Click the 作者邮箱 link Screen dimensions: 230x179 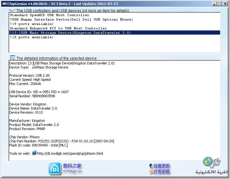tap(162, 171)
